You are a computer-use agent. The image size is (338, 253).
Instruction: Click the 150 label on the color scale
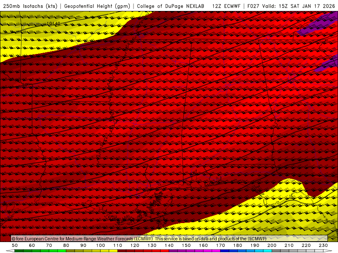pyautogui.click(x=186, y=245)
